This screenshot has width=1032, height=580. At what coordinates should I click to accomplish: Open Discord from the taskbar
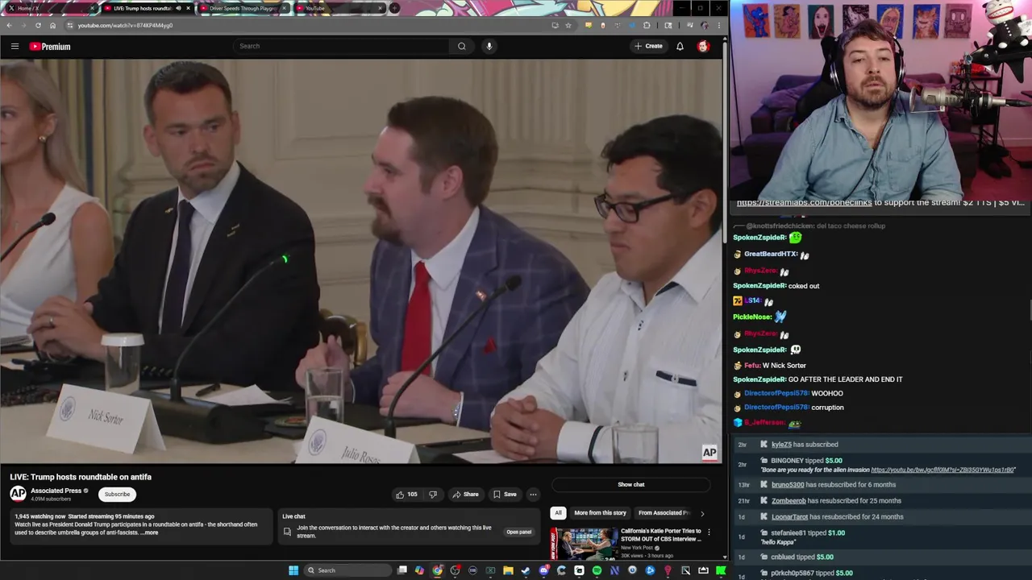point(543,570)
